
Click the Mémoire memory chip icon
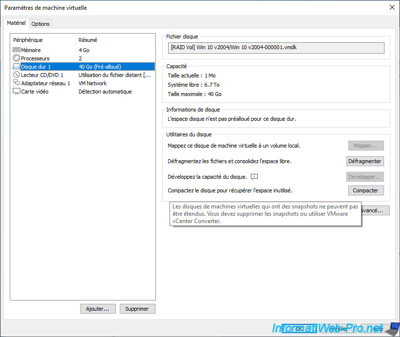click(17, 50)
